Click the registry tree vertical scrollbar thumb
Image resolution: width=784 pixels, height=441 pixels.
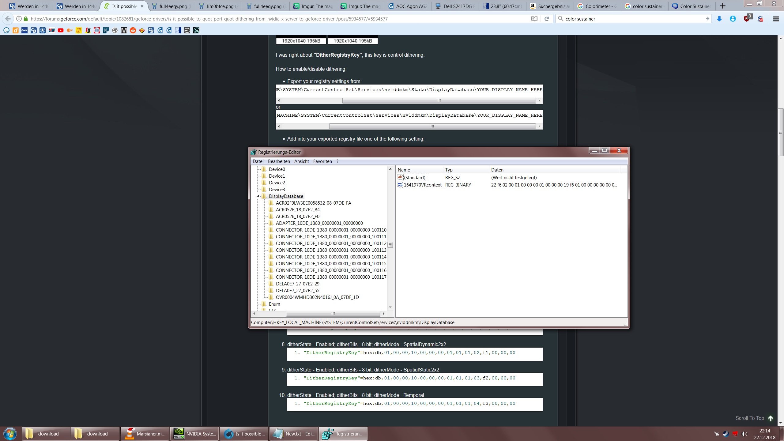coord(390,245)
